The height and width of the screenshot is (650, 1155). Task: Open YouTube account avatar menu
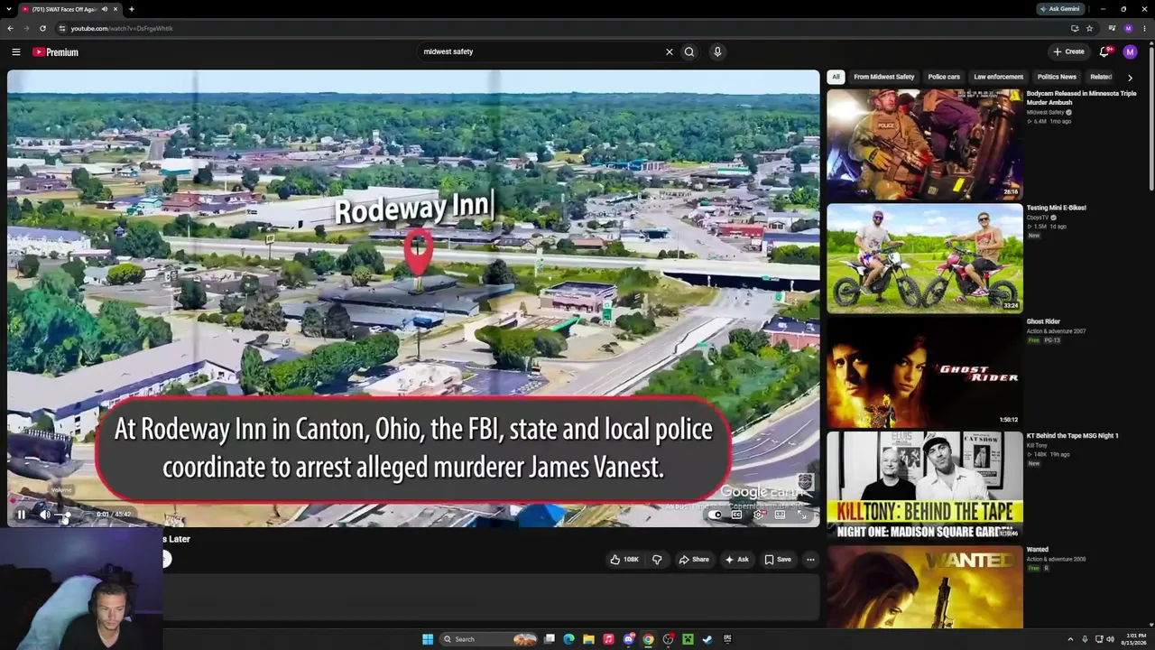(1130, 51)
